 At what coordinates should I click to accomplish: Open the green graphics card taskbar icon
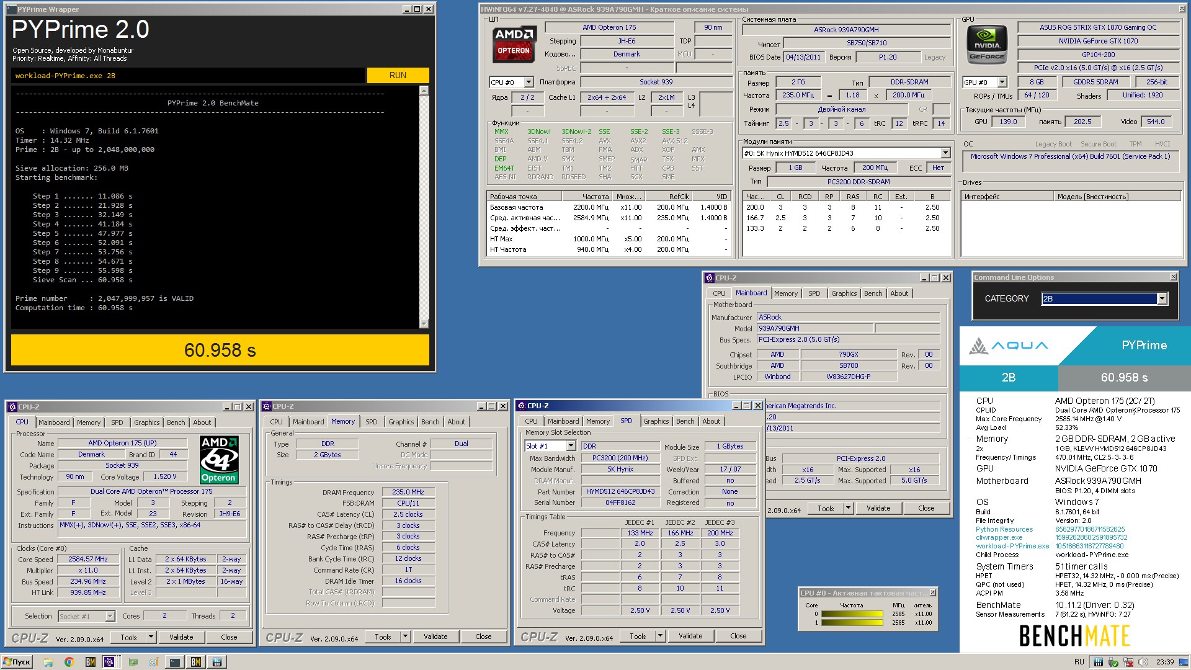(x=133, y=662)
